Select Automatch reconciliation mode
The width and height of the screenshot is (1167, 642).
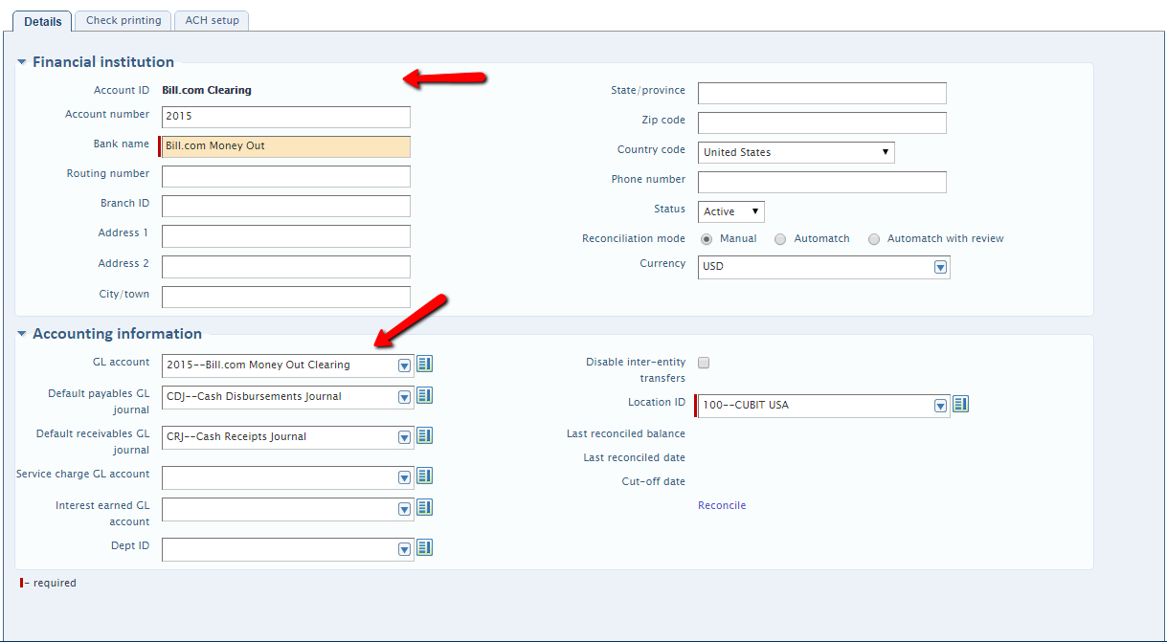(780, 239)
